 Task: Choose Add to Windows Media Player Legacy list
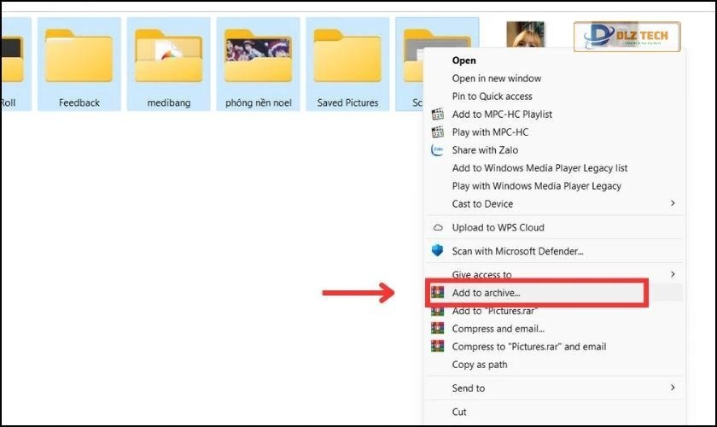click(539, 168)
